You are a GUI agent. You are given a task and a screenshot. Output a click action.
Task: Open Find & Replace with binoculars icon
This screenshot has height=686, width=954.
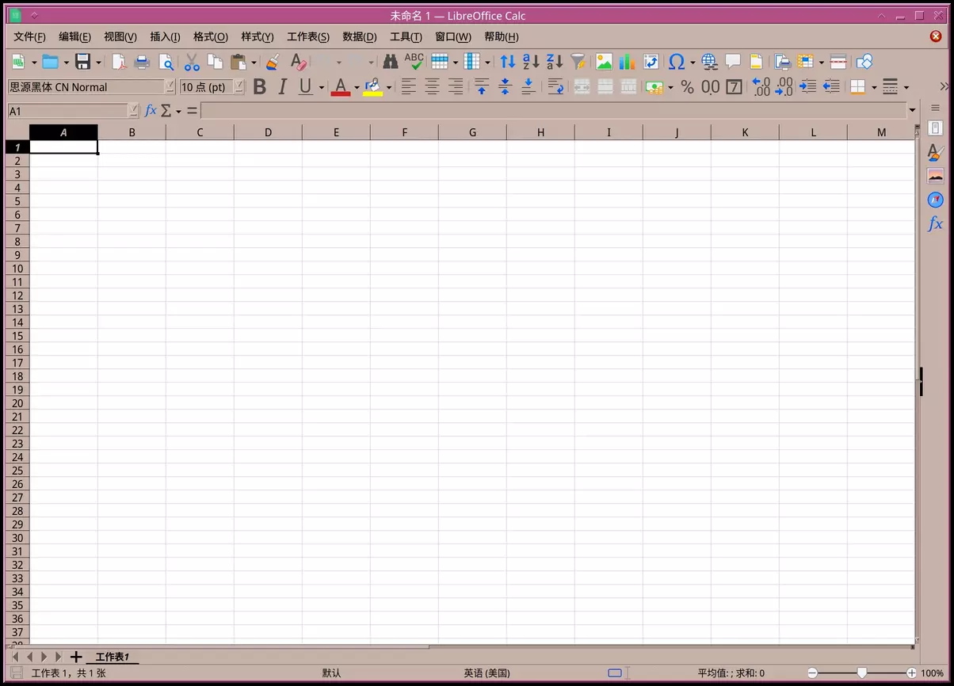(390, 62)
